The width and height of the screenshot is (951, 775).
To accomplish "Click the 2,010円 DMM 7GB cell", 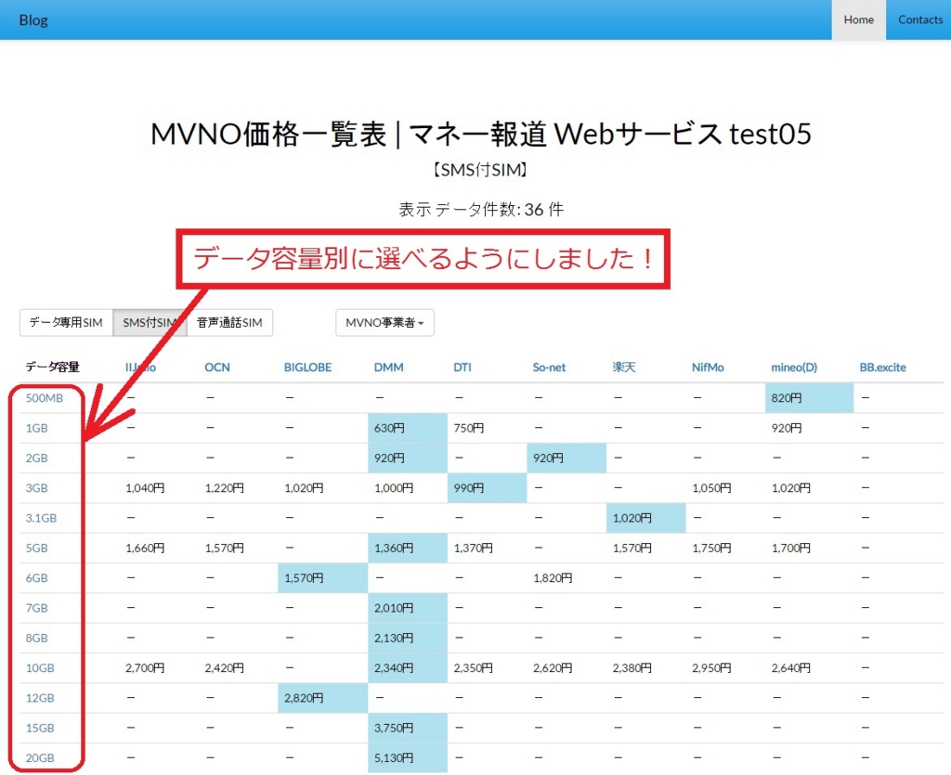I will click(408, 608).
